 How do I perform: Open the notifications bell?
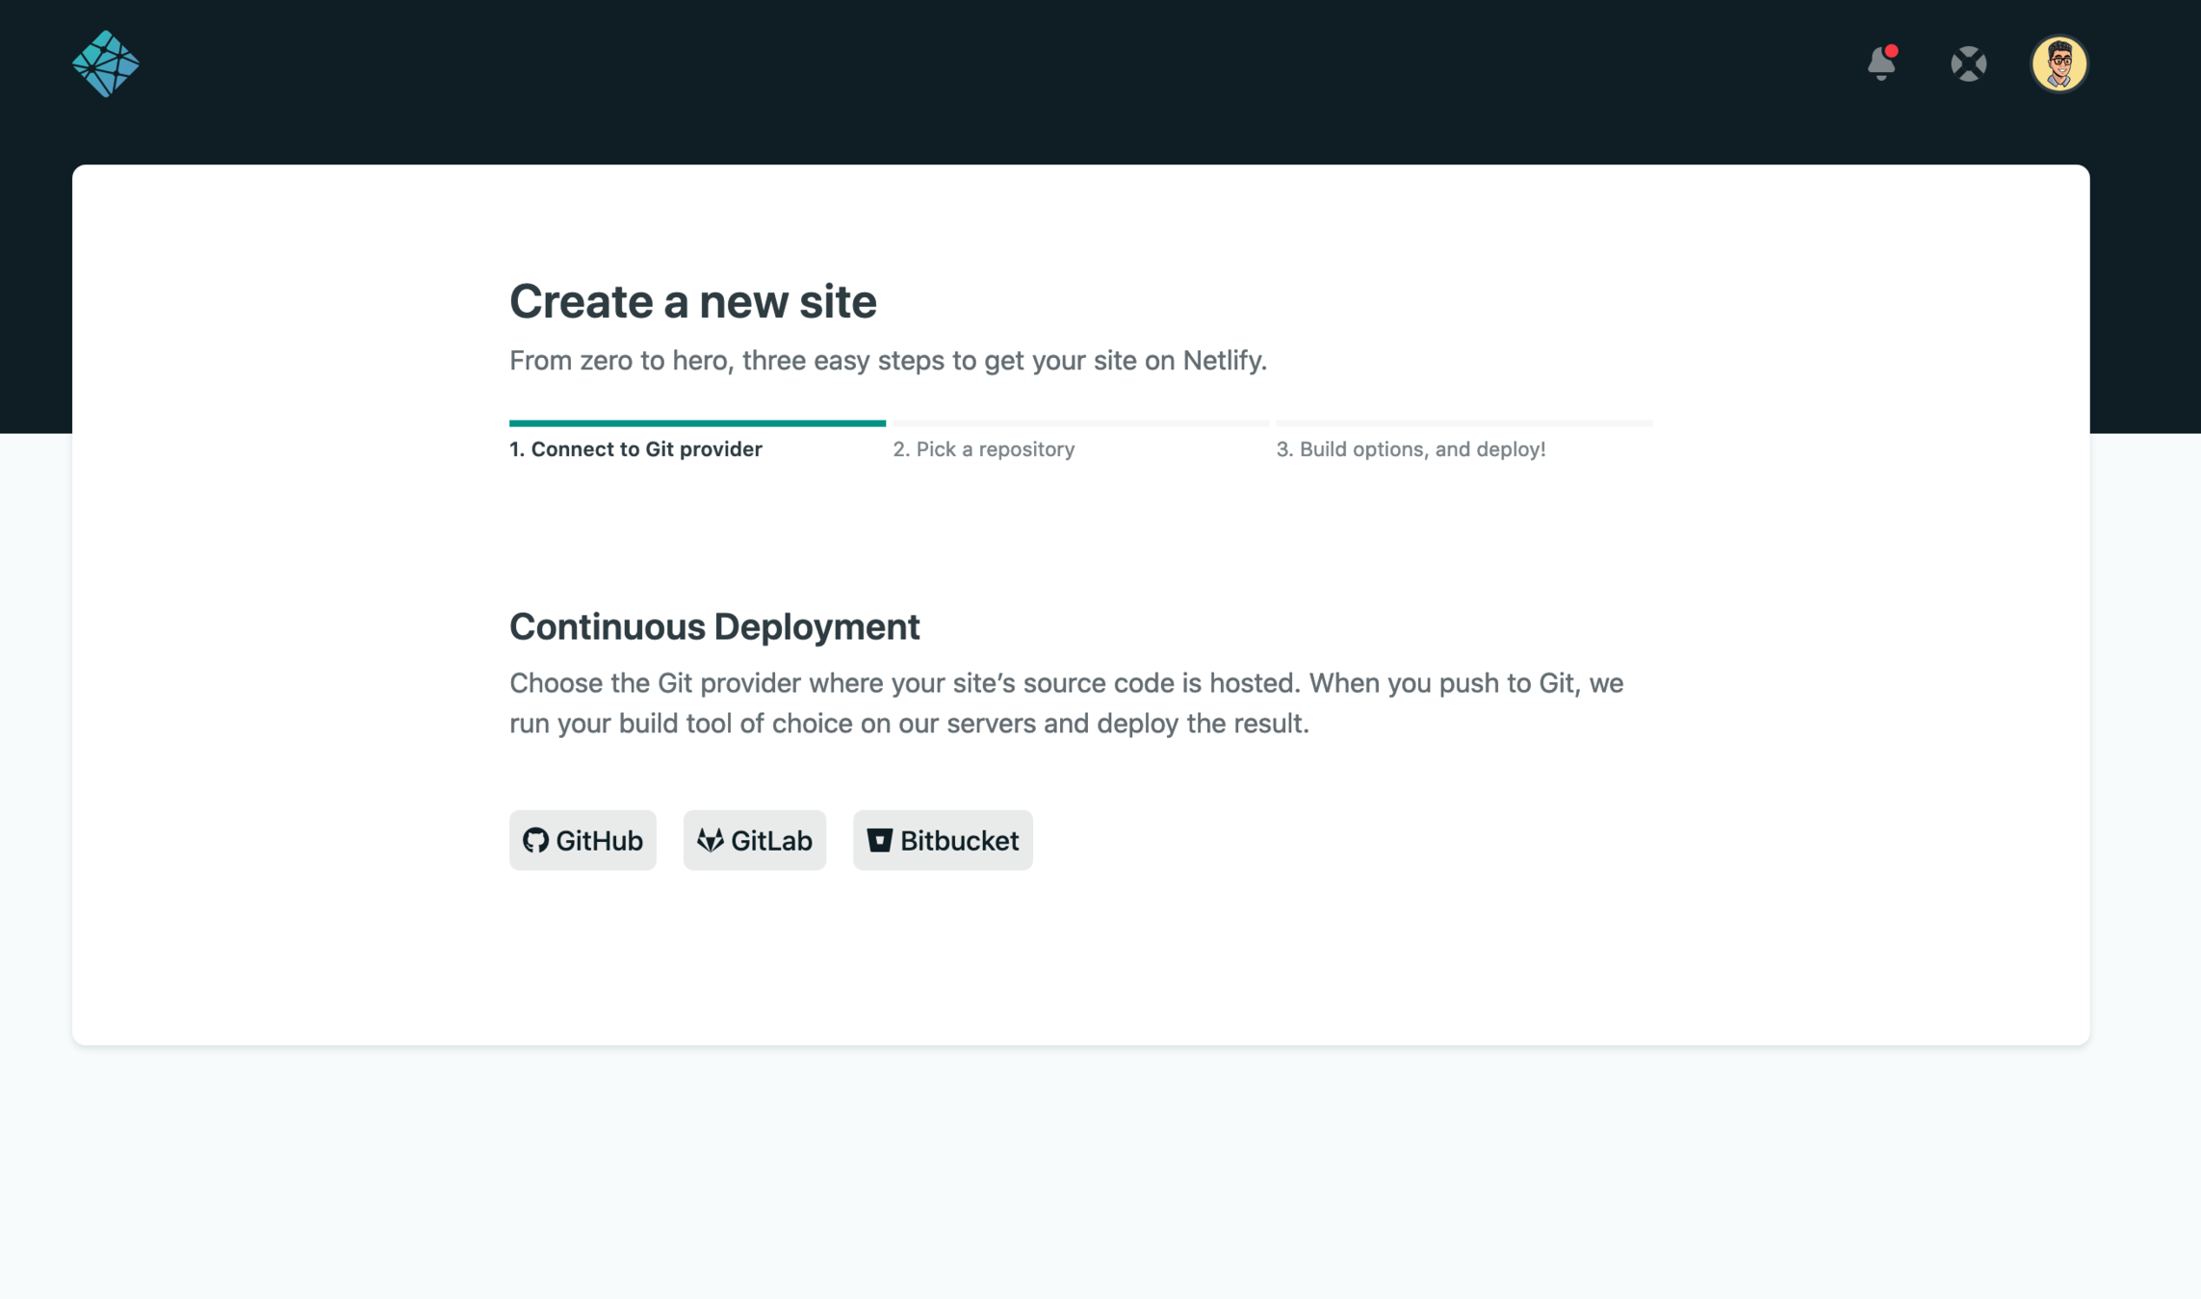pyautogui.click(x=1879, y=64)
